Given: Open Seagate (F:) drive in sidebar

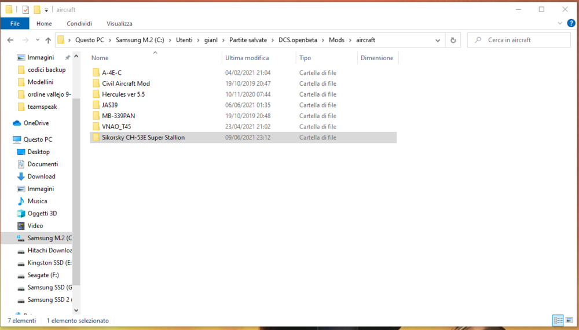Looking at the screenshot, I should [43, 275].
